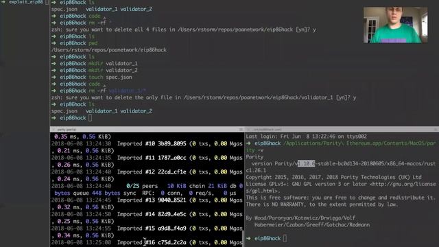
Task: Click the '10 KiB chain' status text
Action: click(x=185, y=186)
